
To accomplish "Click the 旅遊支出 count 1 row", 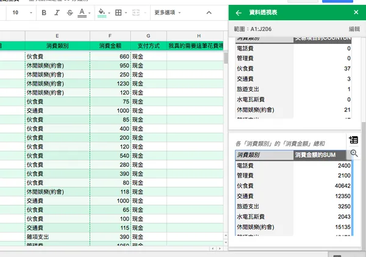I will point(293,89).
